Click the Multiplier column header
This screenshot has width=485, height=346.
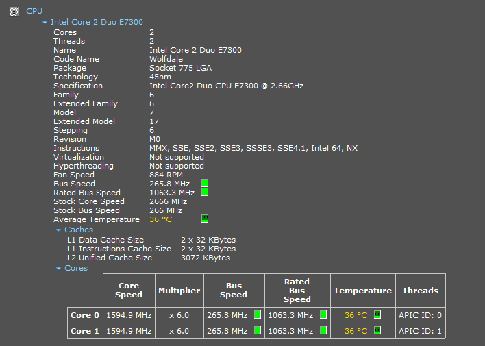pos(179,291)
